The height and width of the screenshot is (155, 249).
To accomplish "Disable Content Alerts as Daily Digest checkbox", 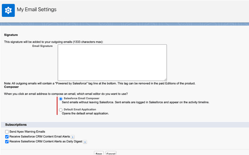I will point(7,142).
